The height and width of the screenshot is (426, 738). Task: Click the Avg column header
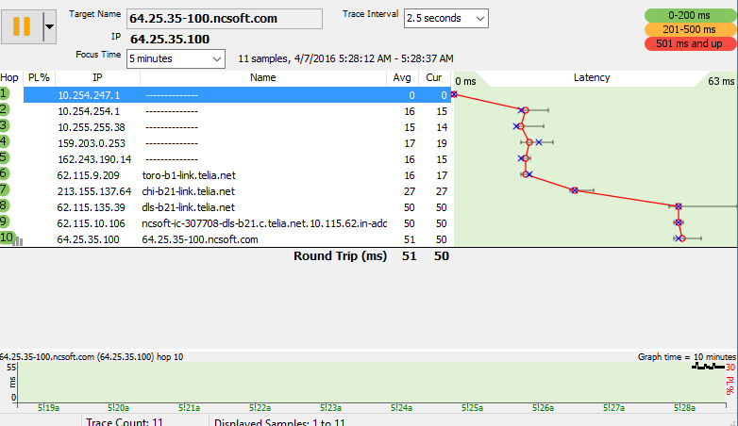(402, 78)
